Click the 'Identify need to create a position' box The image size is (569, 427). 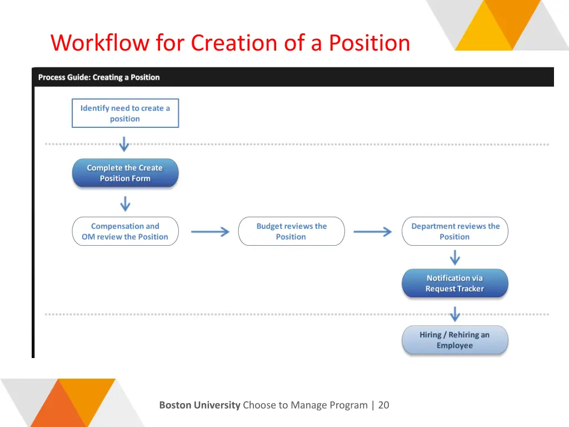coord(125,113)
